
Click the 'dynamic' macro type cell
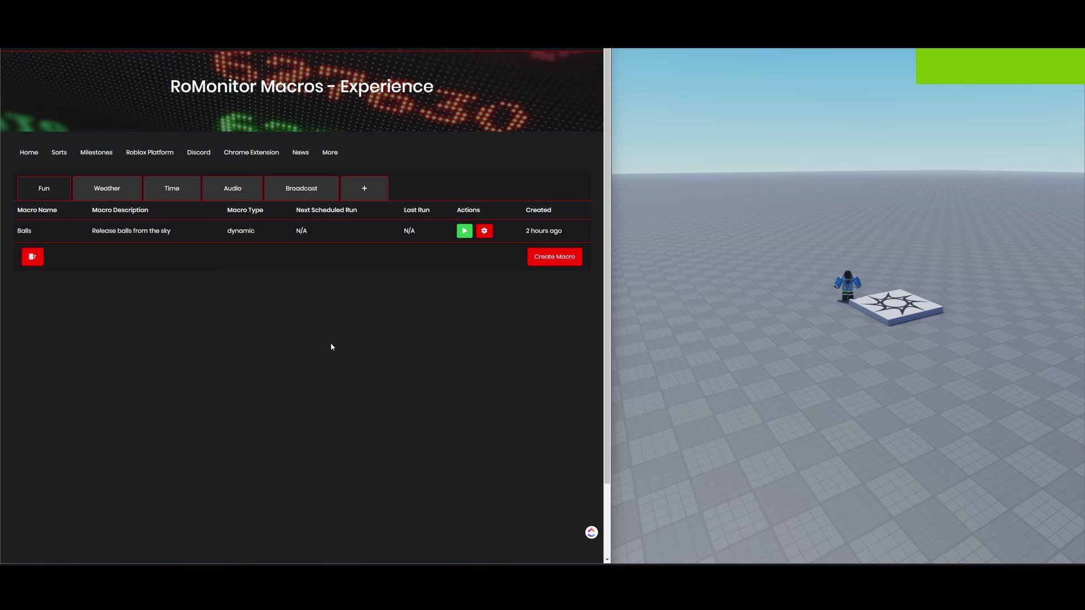click(241, 231)
